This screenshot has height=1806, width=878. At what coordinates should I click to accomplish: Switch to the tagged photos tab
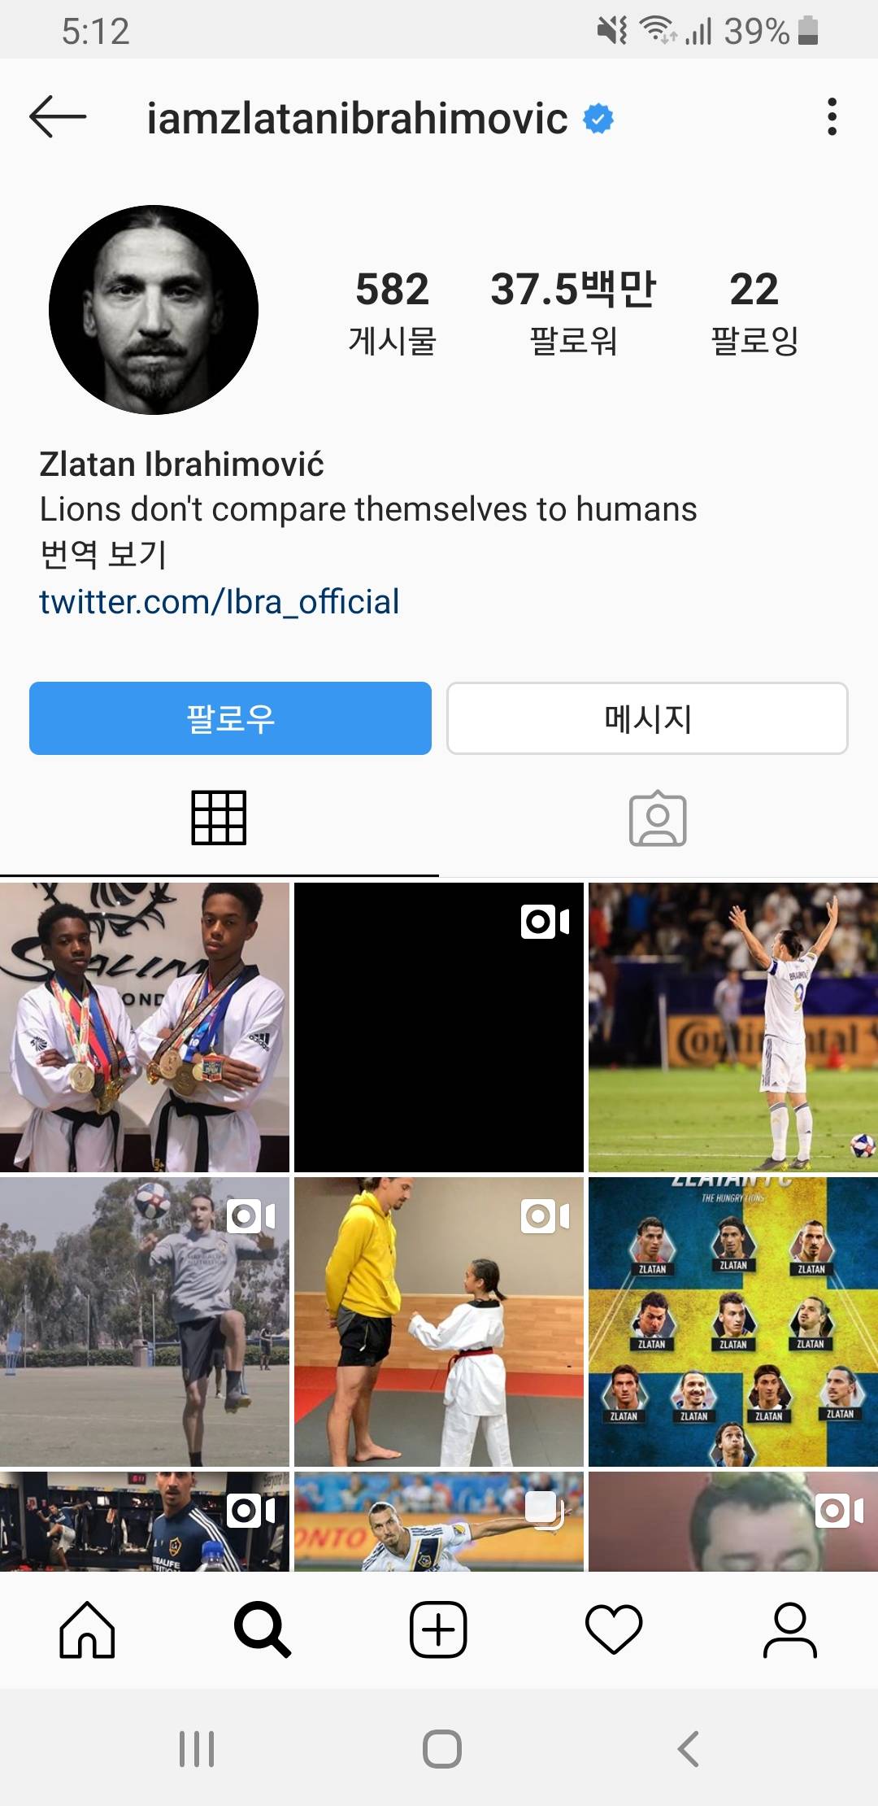click(658, 818)
